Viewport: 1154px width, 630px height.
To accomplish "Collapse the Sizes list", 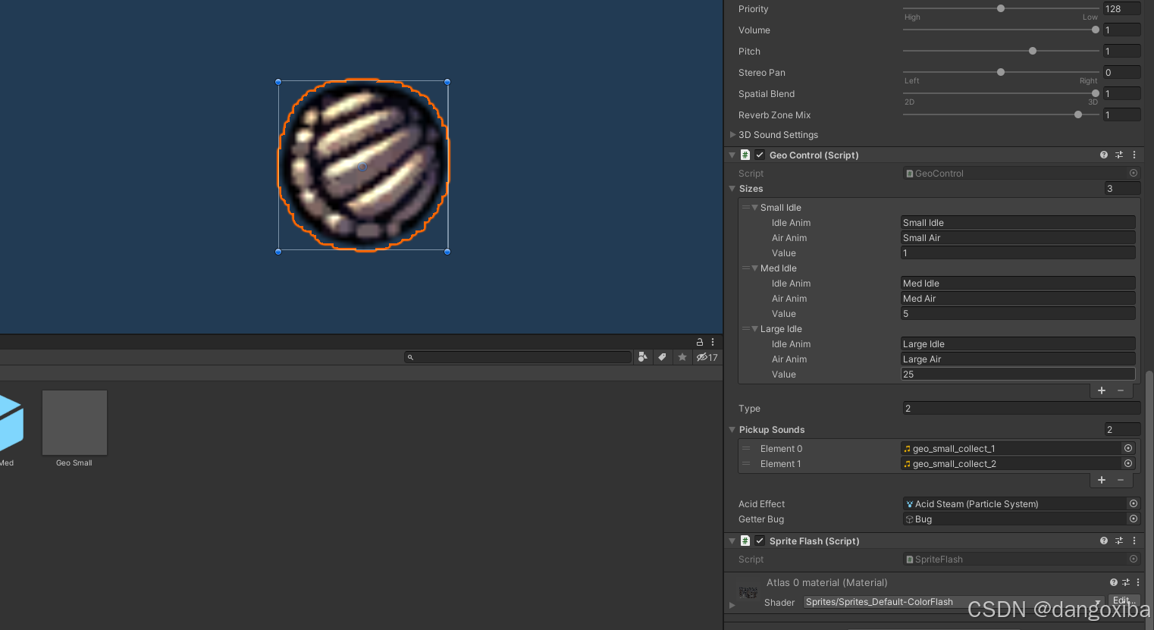I will click(x=732, y=188).
